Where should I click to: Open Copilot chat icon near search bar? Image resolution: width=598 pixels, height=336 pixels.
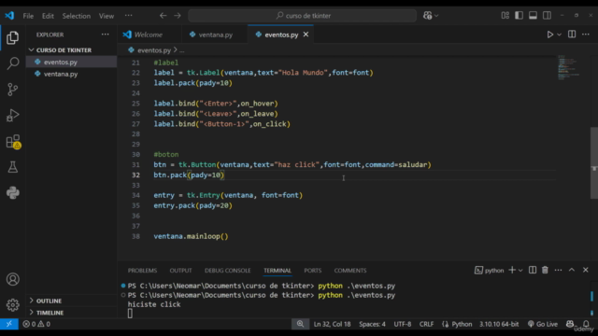point(428,16)
